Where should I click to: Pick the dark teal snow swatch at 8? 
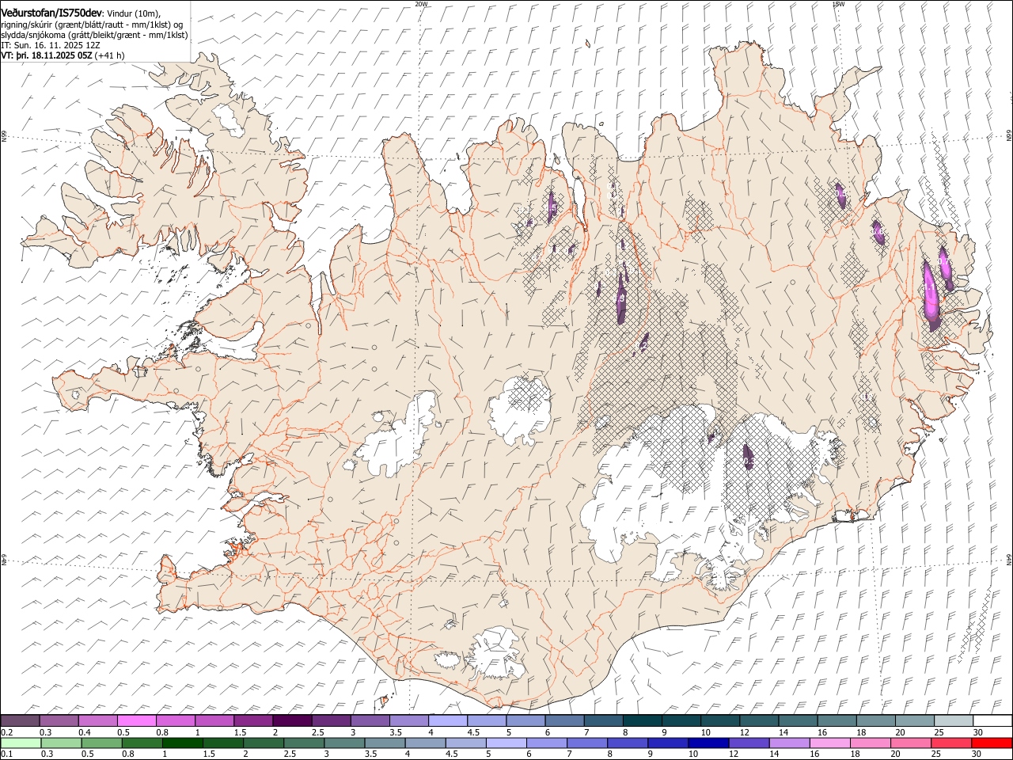pos(642,721)
